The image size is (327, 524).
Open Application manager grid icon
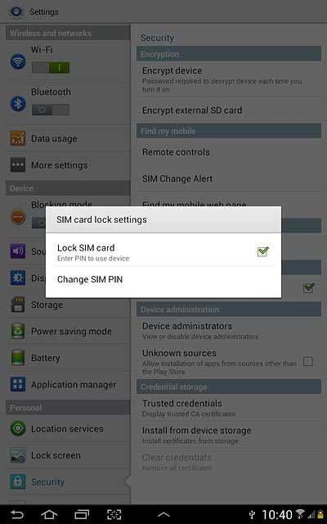(18, 384)
